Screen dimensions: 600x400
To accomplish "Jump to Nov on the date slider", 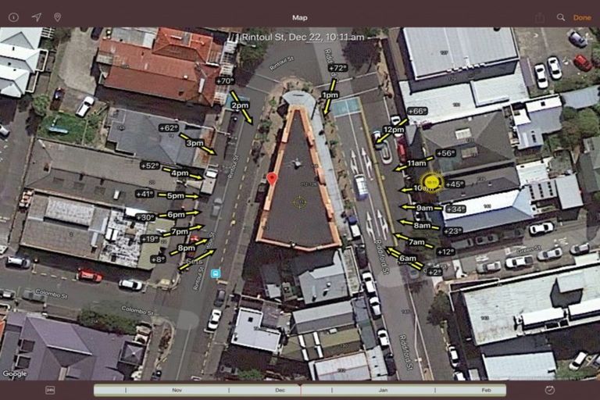I will point(177,389).
